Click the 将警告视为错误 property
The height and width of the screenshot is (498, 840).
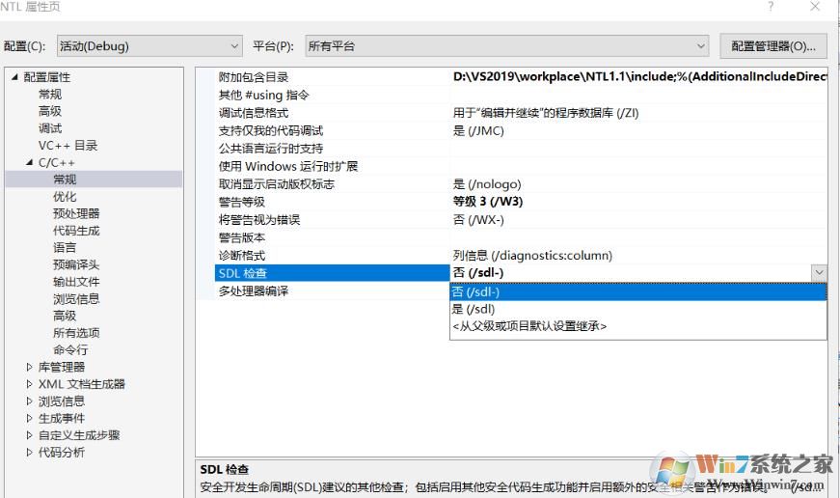(259, 220)
